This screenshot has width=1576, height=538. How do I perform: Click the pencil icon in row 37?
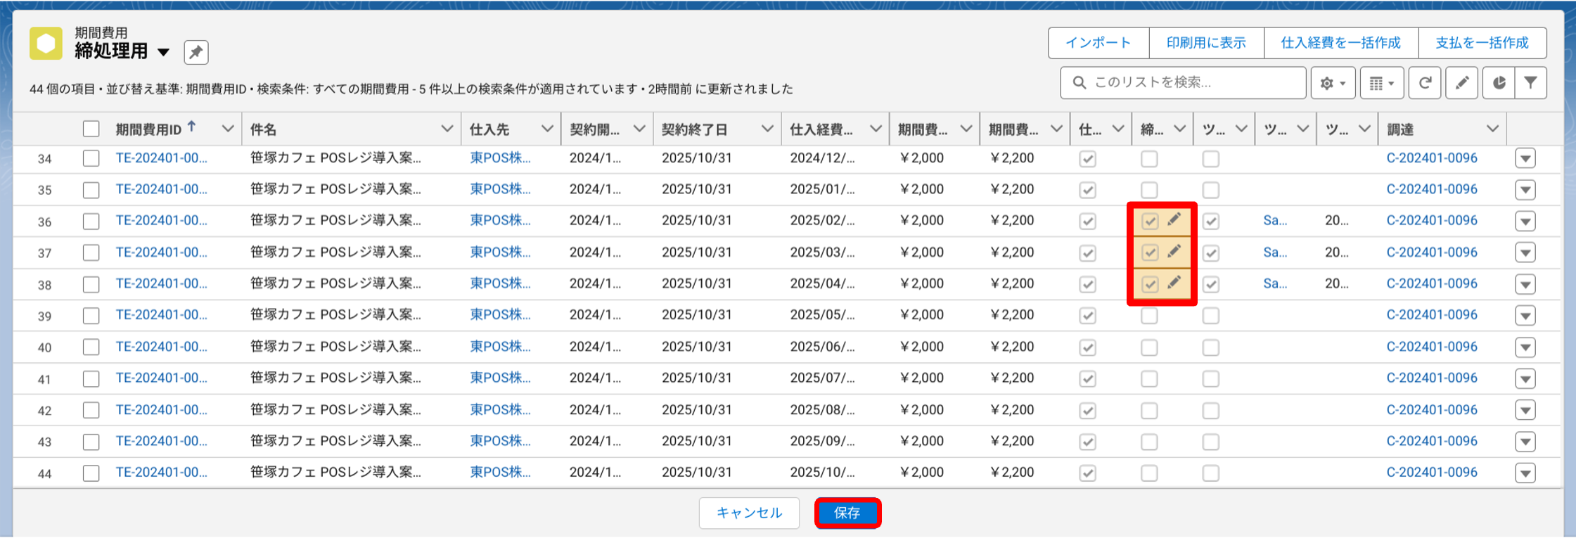point(1174,251)
